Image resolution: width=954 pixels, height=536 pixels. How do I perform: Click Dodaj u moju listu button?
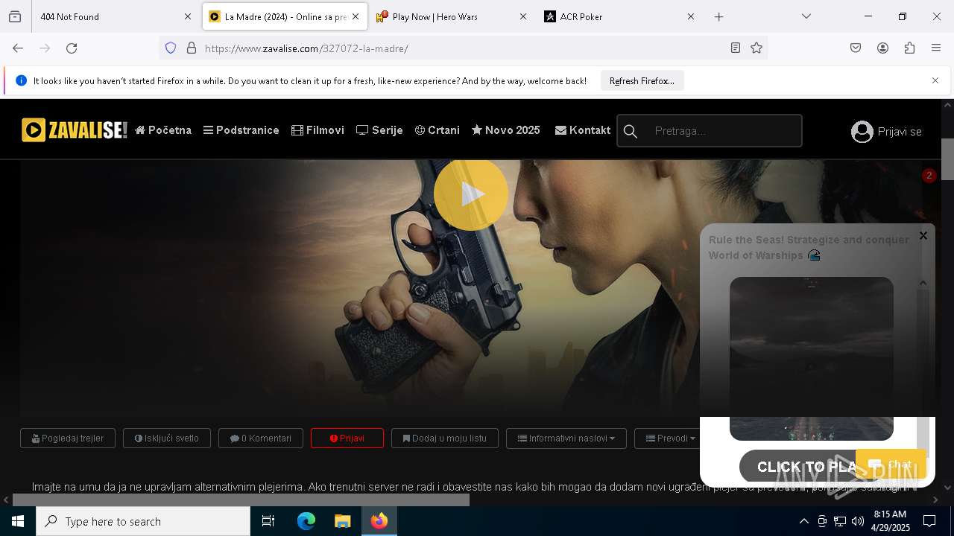point(445,438)
